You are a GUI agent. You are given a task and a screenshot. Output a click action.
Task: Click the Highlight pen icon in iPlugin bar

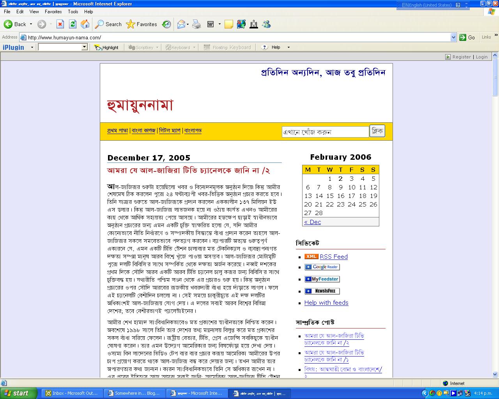[x=98, y=47]
